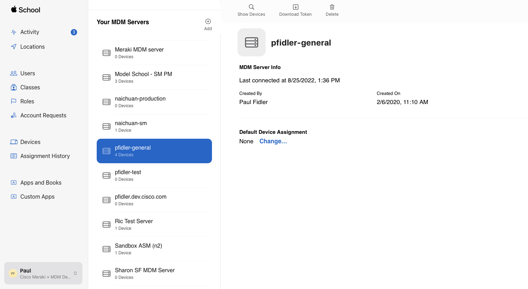Screen dimensions: 528x289
Task: Click the Locations paper-plane icon
Action: point(14,47)
